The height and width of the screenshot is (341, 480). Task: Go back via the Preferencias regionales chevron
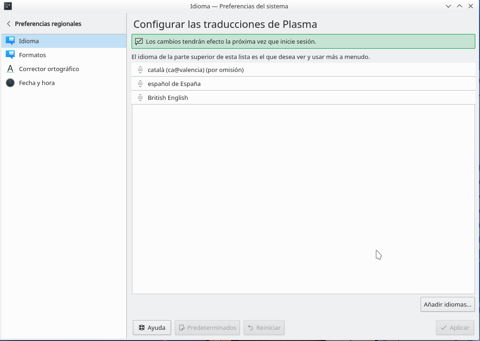click(8, 24)
